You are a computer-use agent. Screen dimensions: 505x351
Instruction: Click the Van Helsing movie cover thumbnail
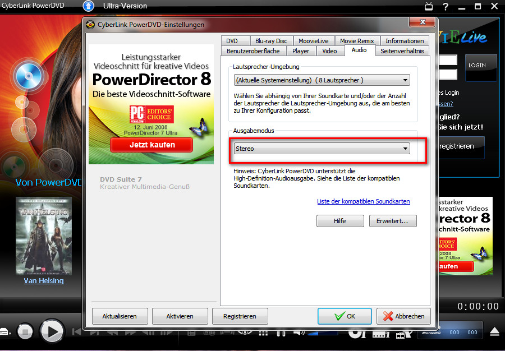(44, 236)
